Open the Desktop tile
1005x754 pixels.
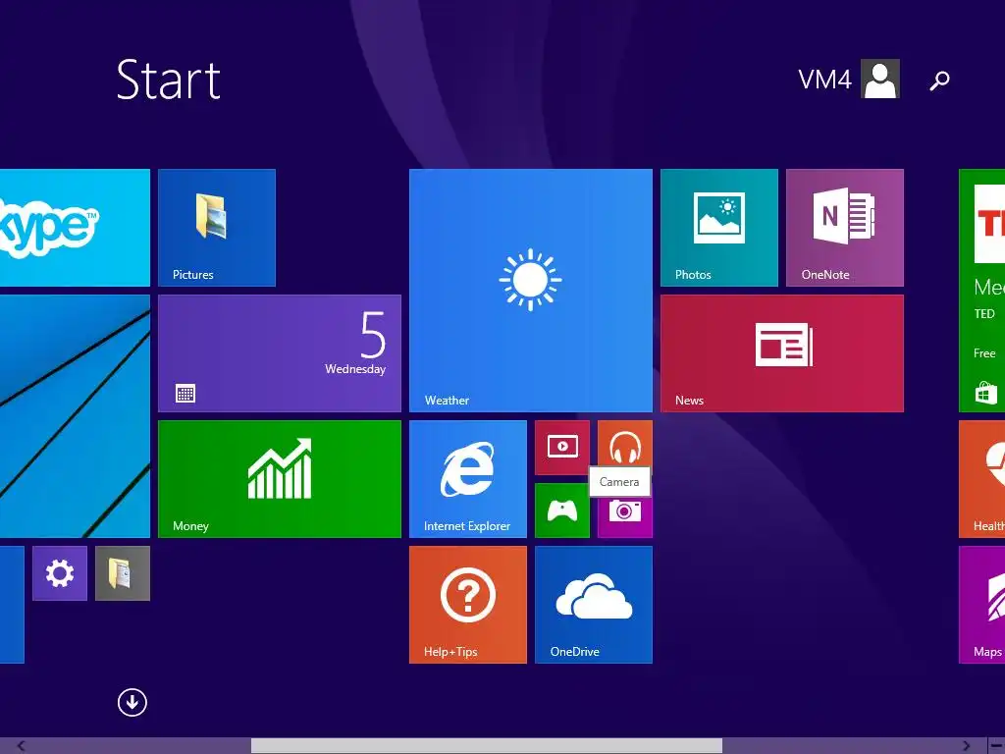(x=75, y=416)
